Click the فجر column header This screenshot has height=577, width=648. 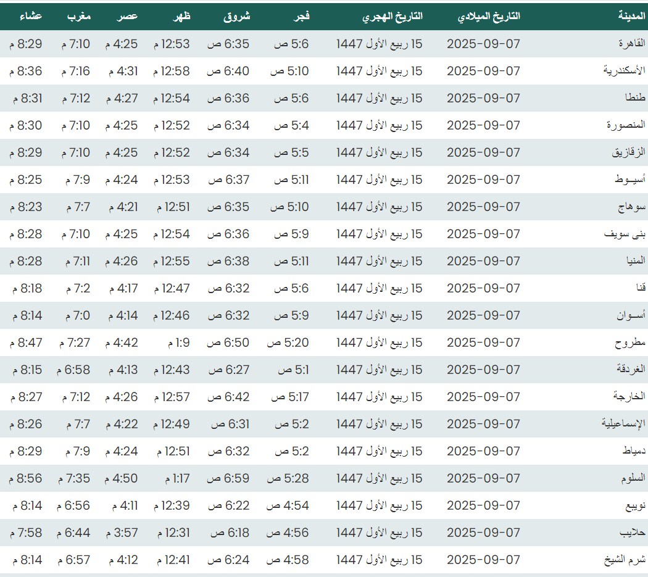click(x=301, y=17)
